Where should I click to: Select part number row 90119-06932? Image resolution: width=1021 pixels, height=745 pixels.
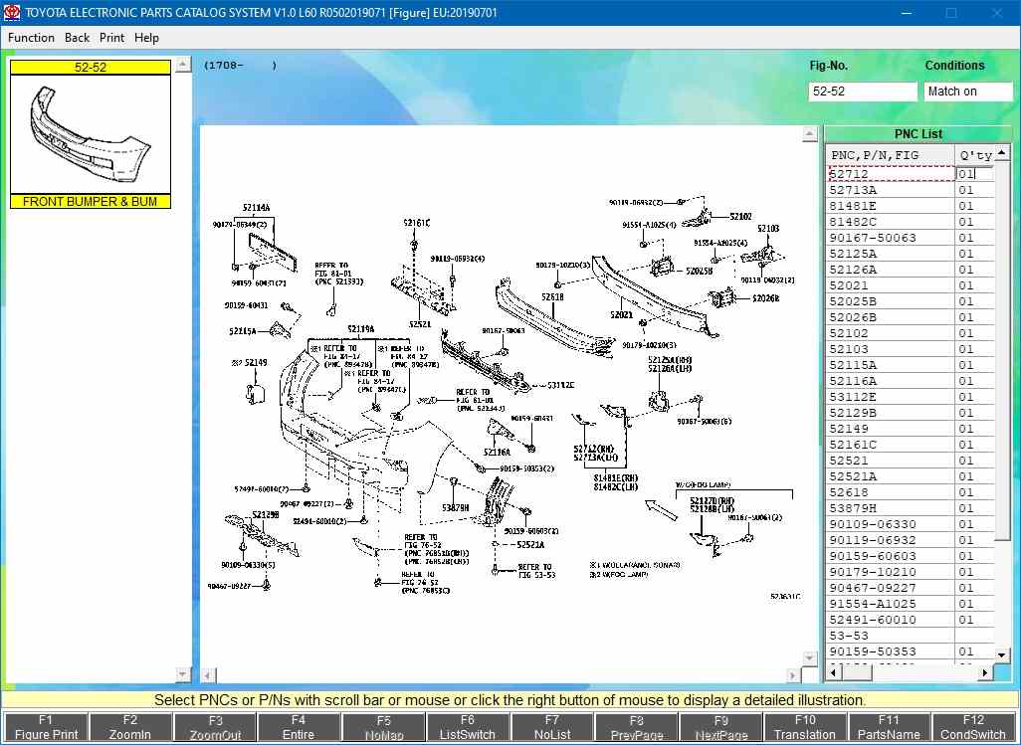coord(911,541)
